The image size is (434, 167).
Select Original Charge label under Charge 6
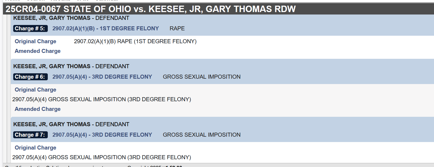(35, 90)
